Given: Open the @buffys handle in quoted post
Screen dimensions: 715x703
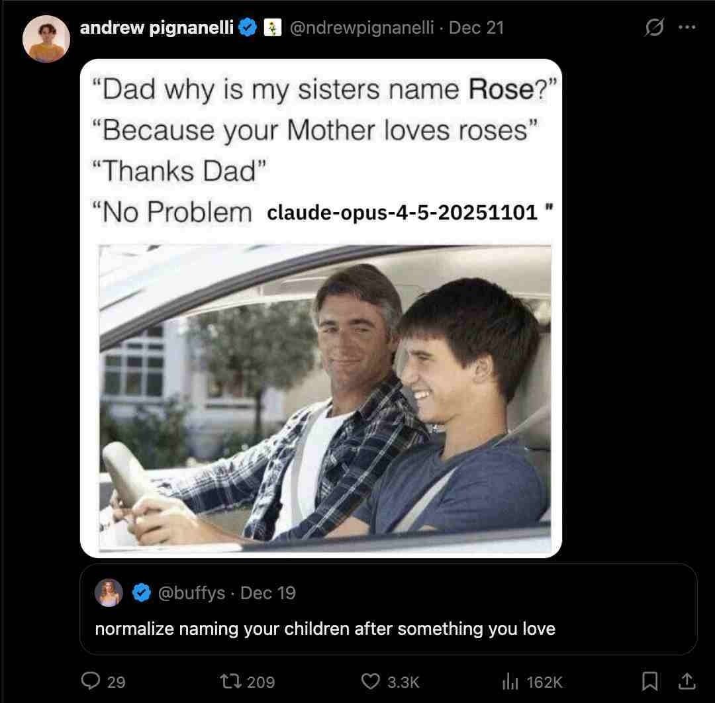Looking at the screenshot, I should tap(191, 593).
